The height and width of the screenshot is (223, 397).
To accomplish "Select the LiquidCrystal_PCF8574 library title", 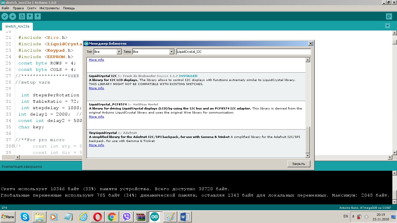I will click(108, 105).
